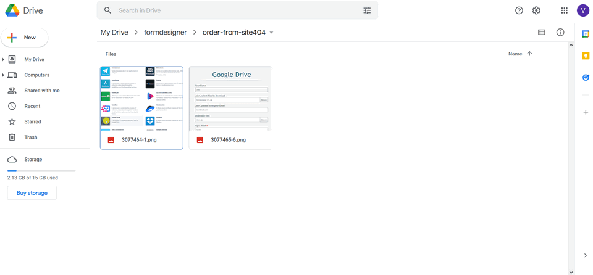Viewport: 593px width, 275px height.
Task: Open Google Keep side panel
Action: click(586, 56)
